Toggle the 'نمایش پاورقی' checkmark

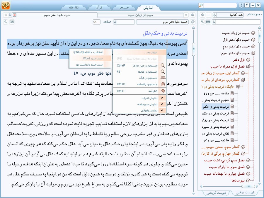pyautogui.click(x=162, y=110)
